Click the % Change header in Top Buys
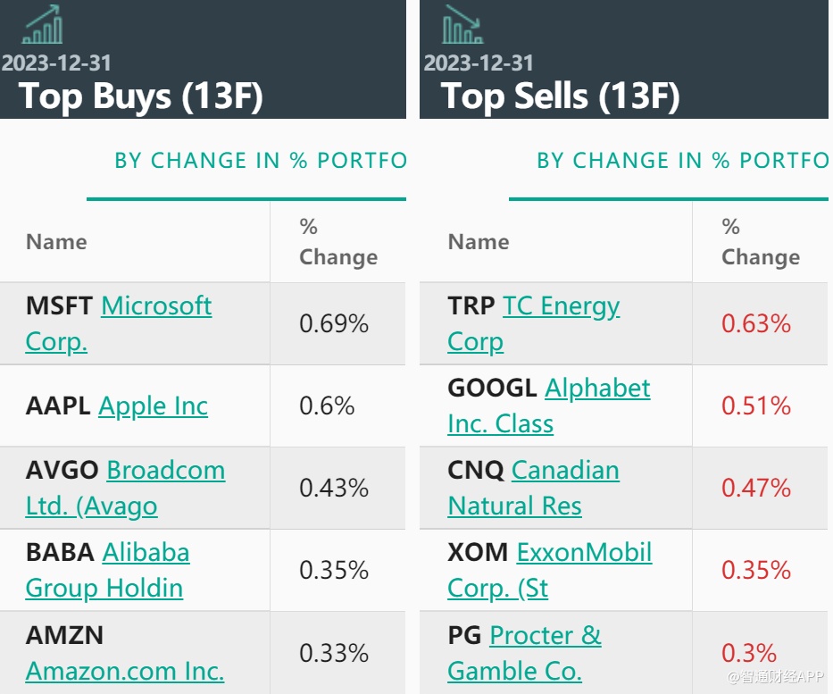The width and height of the screenshot is (833, 694). (337, 242)
